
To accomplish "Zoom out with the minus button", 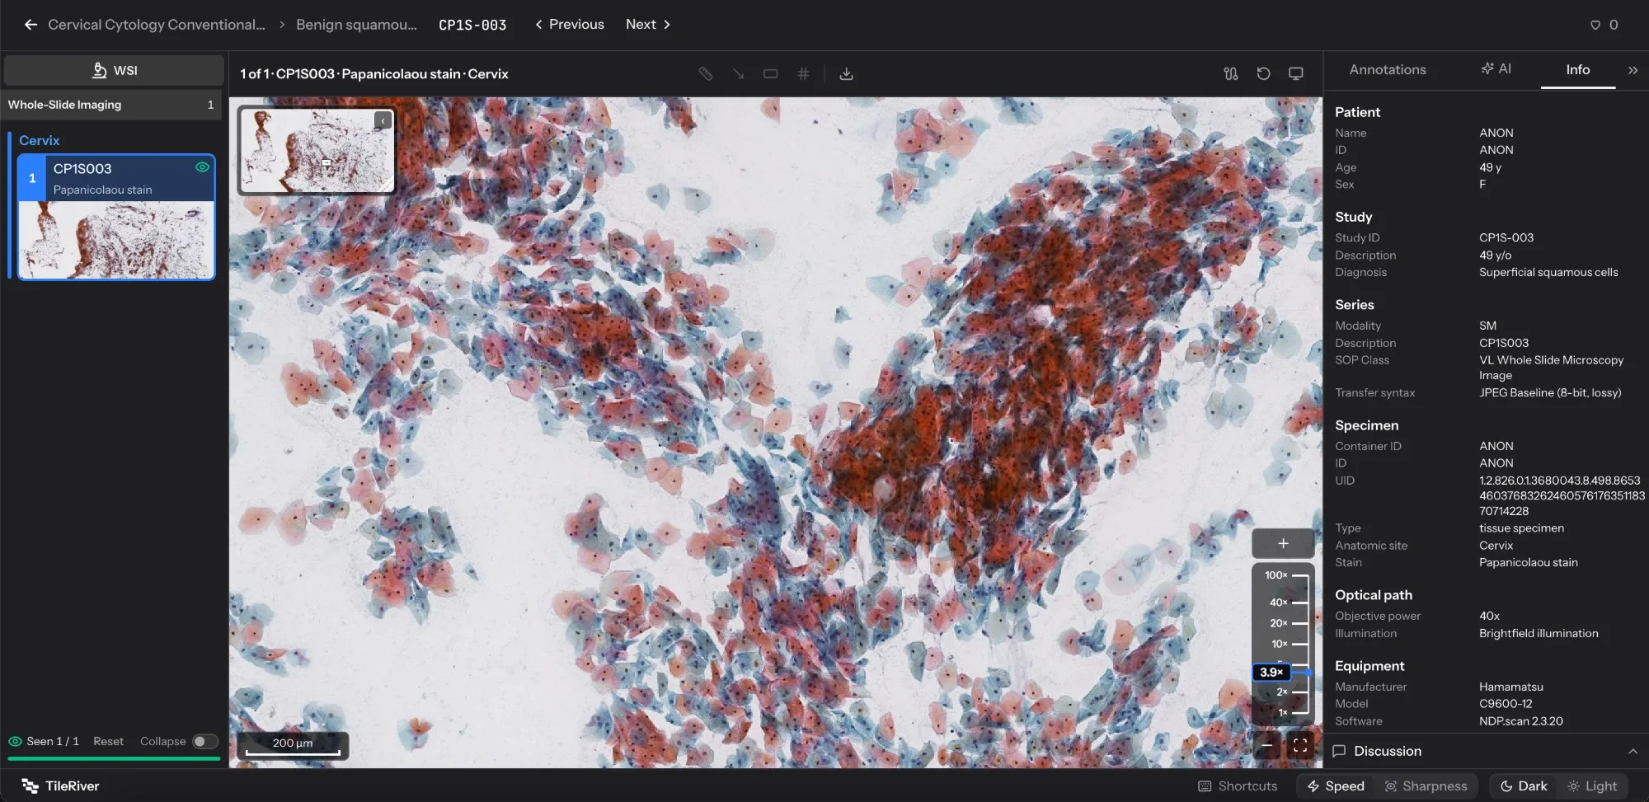I will [1267, 746].
